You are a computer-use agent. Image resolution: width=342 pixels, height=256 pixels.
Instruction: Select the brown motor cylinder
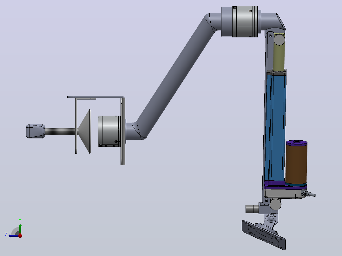tap(296, 164)
